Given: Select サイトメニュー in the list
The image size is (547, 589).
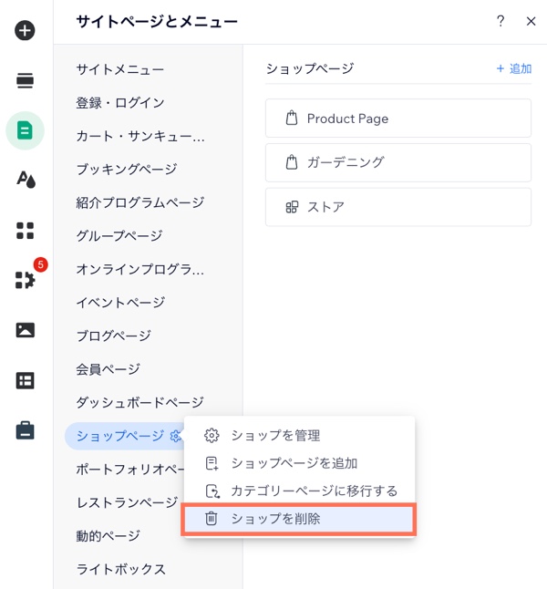Looking at the screenshot, I should [x=119, y=69].
